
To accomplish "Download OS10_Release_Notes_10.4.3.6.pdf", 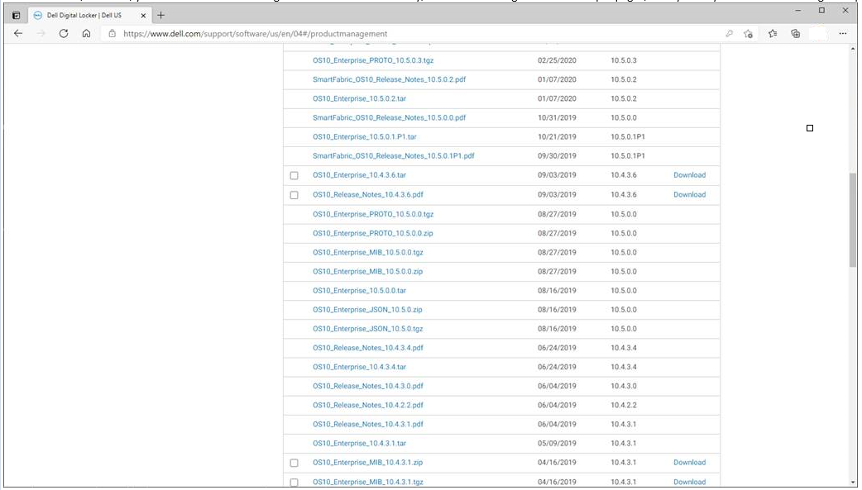I will coord(689,194).
